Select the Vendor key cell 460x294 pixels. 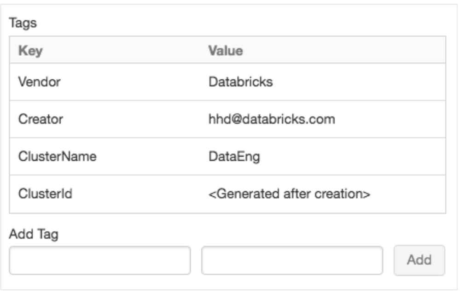(40, 82)
